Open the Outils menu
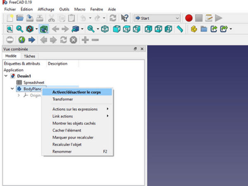The height and width of the screenshot is (186, 248). click(x=64, y=9)
